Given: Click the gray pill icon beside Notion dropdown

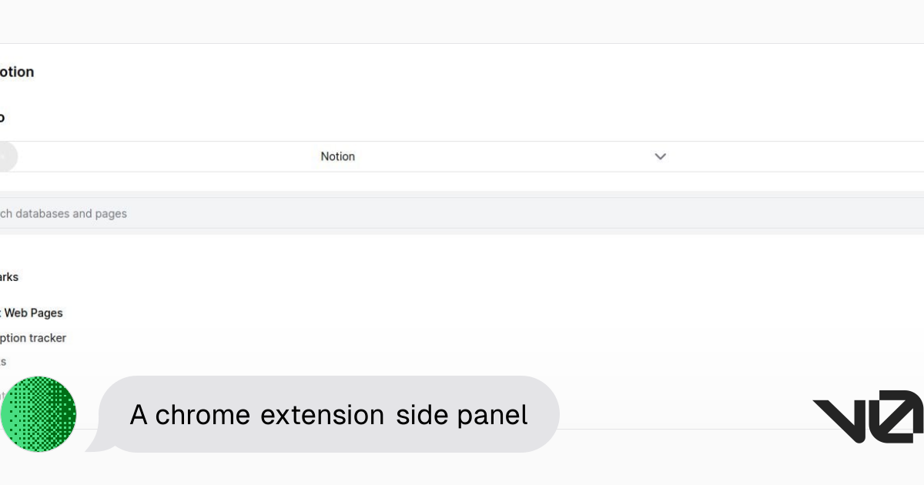Looking at the screenshot, I should [8, 156].
